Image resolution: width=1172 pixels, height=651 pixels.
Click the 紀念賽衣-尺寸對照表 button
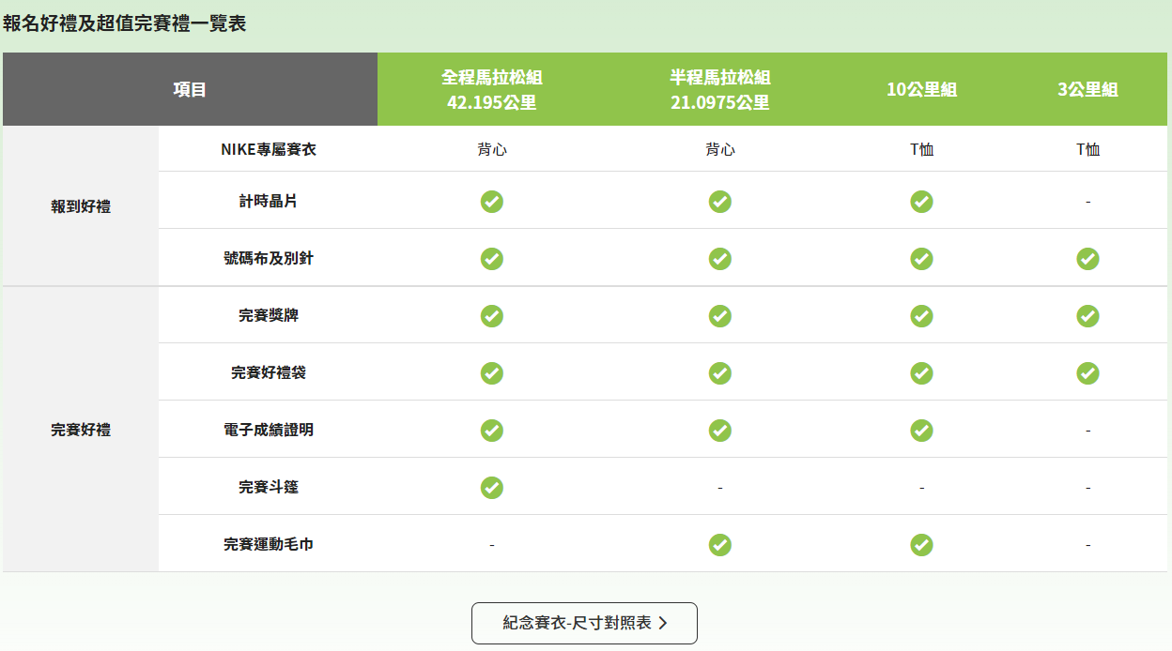click(x=584, y=623)
